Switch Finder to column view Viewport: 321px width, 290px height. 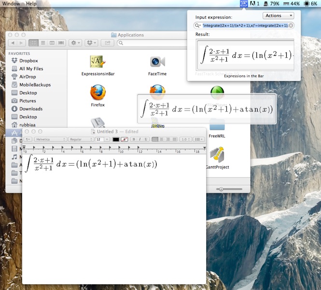coord(52,43)
